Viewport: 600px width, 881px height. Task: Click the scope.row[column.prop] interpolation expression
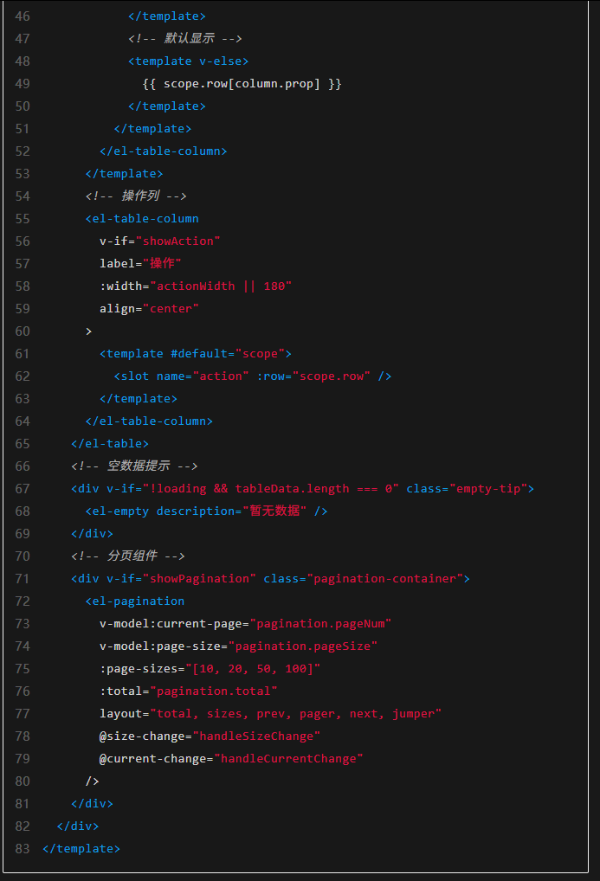[x=242, y=84]
